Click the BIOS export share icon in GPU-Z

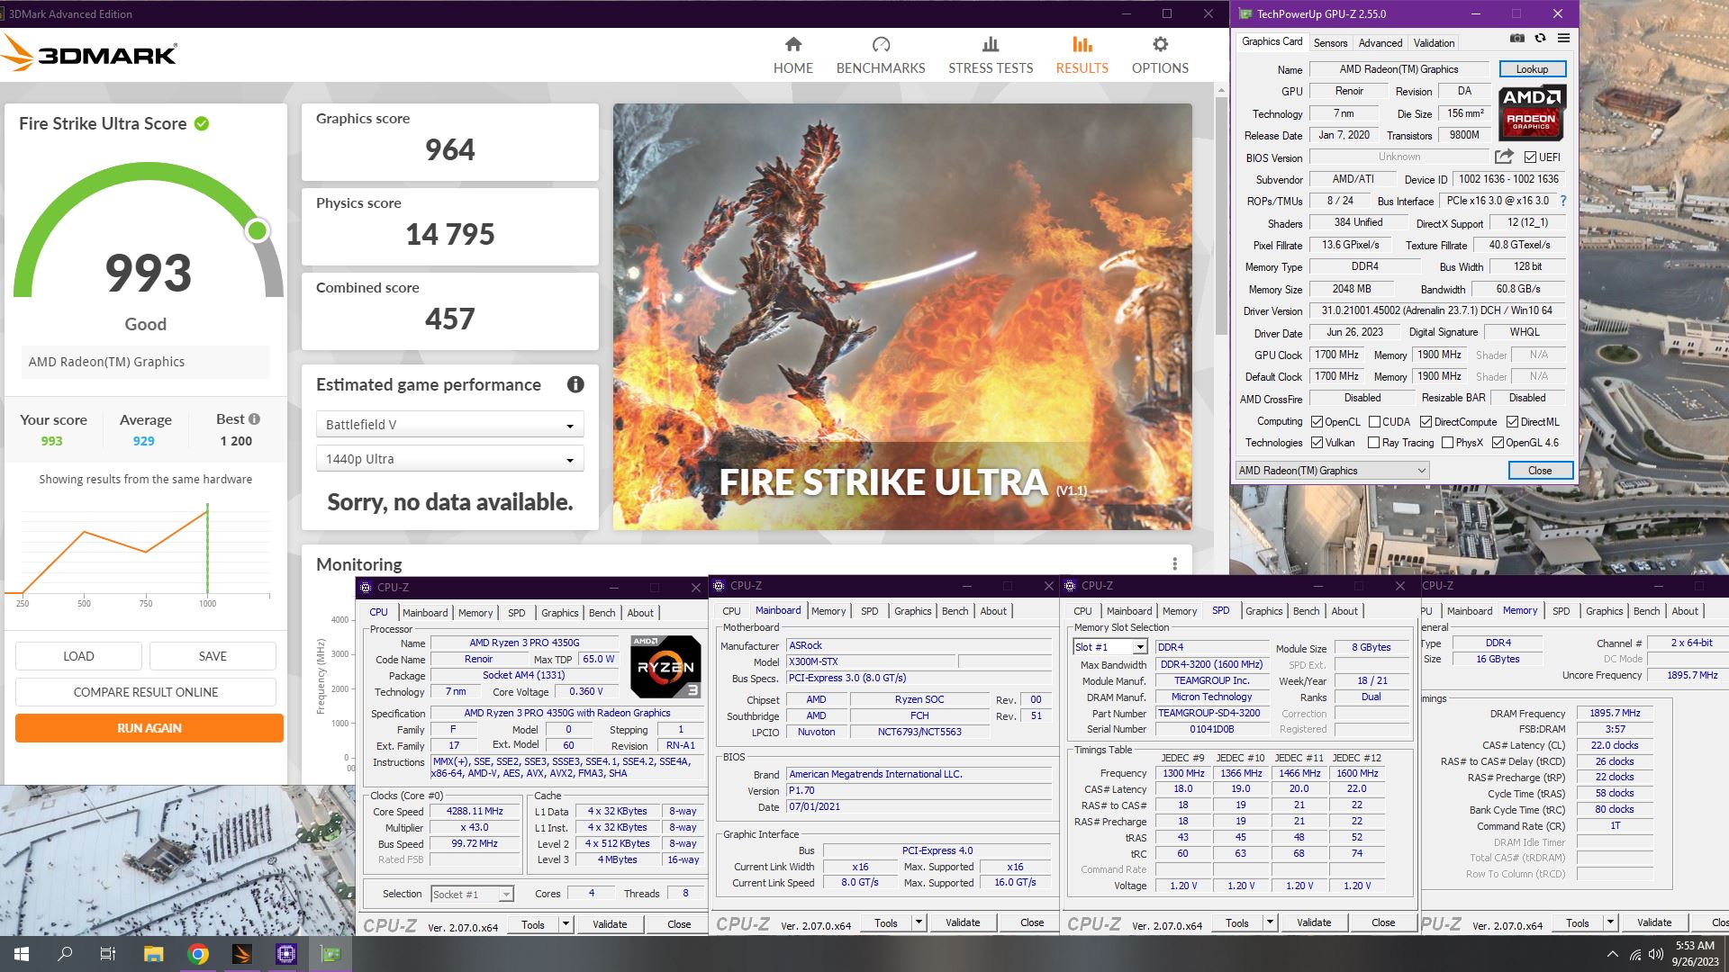1504,157
